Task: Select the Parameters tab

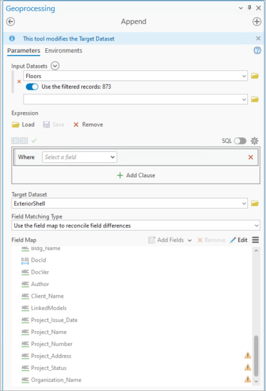Action: (23, 51)
